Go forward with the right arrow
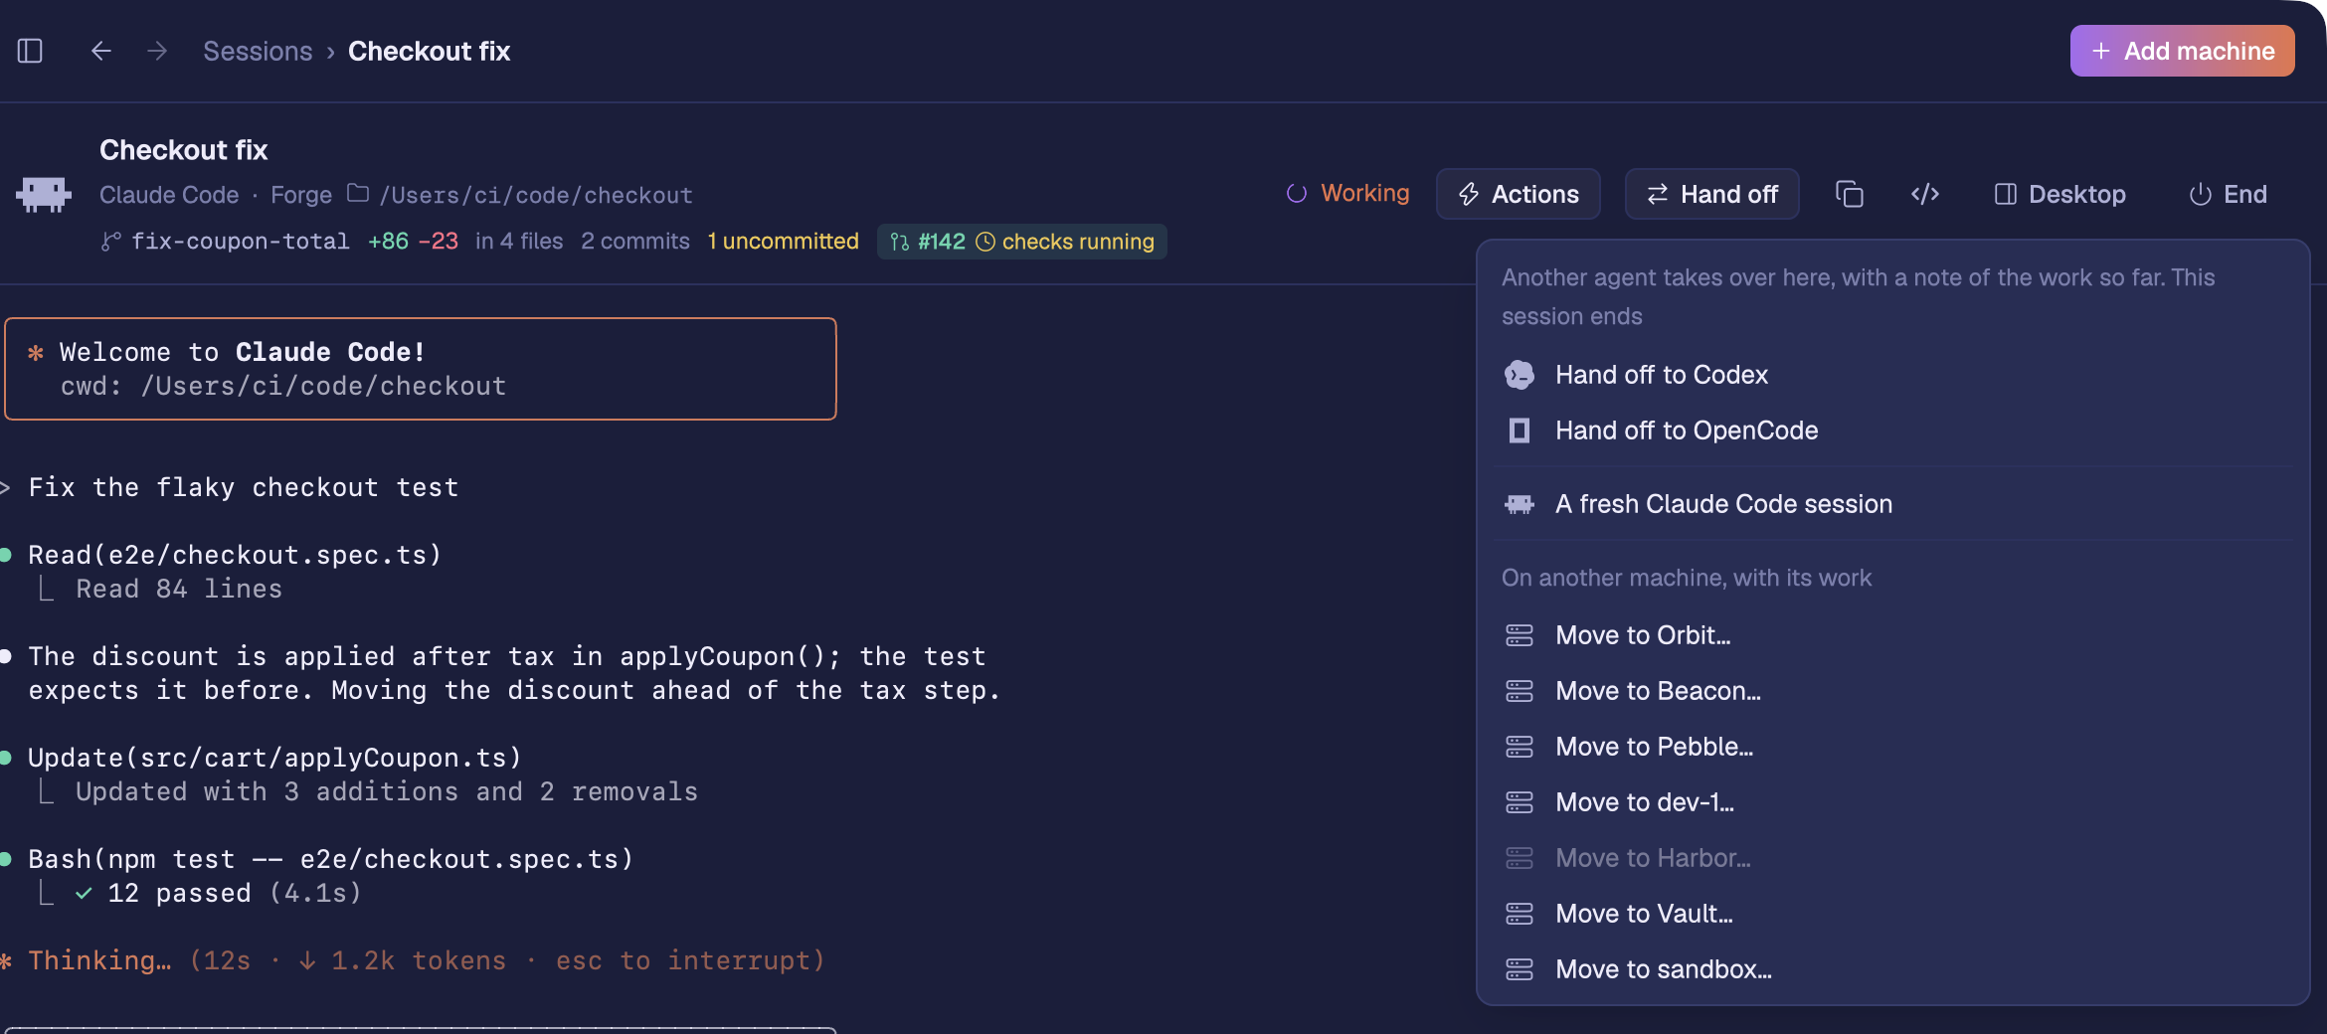This screenshot has width=2327, height=1034. 157,51
